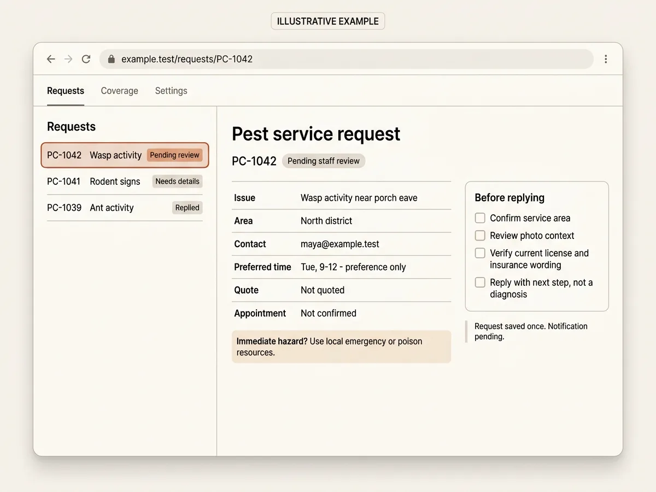The image size is (656, 492).
Task: Click the Not quoted value
Action: pos(323,290)
